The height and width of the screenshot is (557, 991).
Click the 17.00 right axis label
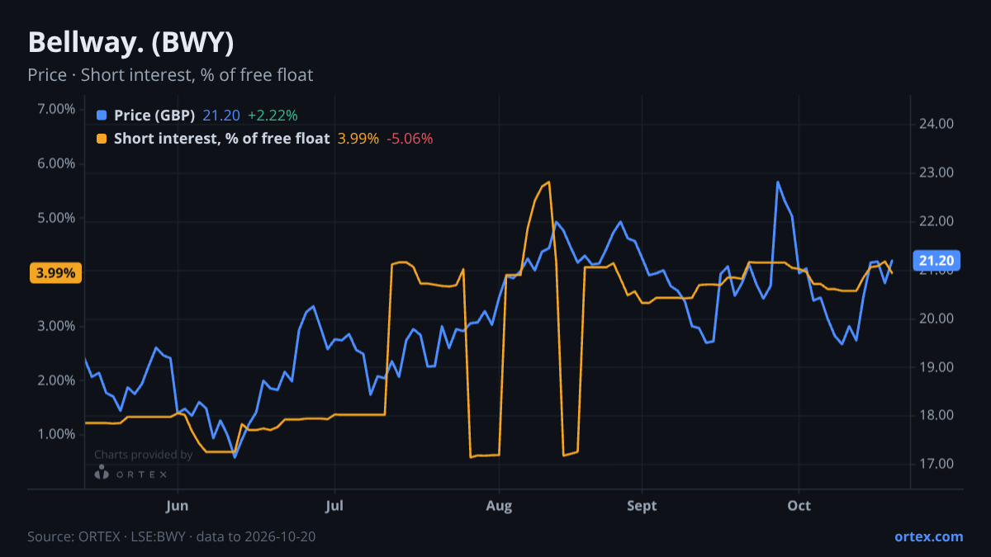936,464
